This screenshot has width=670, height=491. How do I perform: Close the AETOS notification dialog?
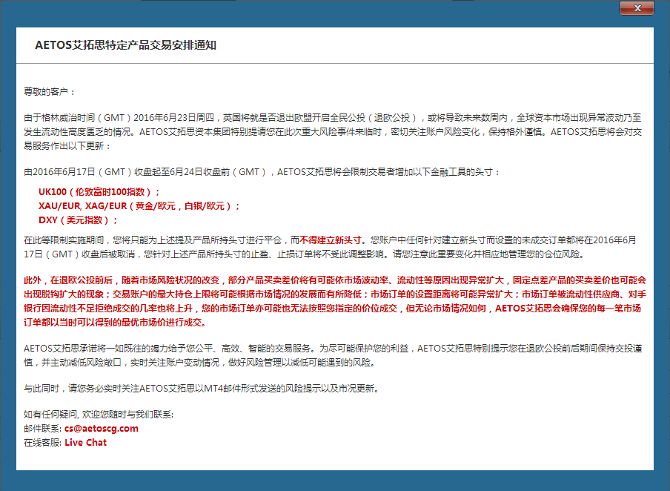[x=636, y=8]
